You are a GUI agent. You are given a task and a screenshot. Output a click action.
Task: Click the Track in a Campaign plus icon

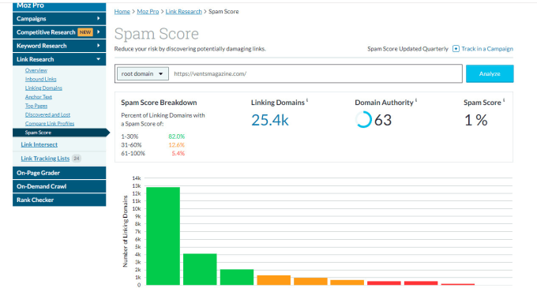coord(456,49)
